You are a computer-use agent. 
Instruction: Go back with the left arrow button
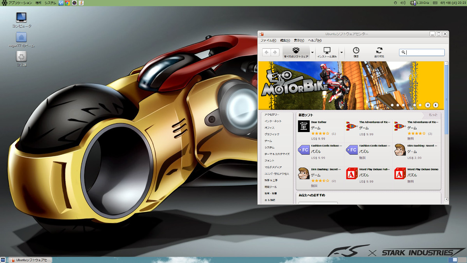[267, 52]
